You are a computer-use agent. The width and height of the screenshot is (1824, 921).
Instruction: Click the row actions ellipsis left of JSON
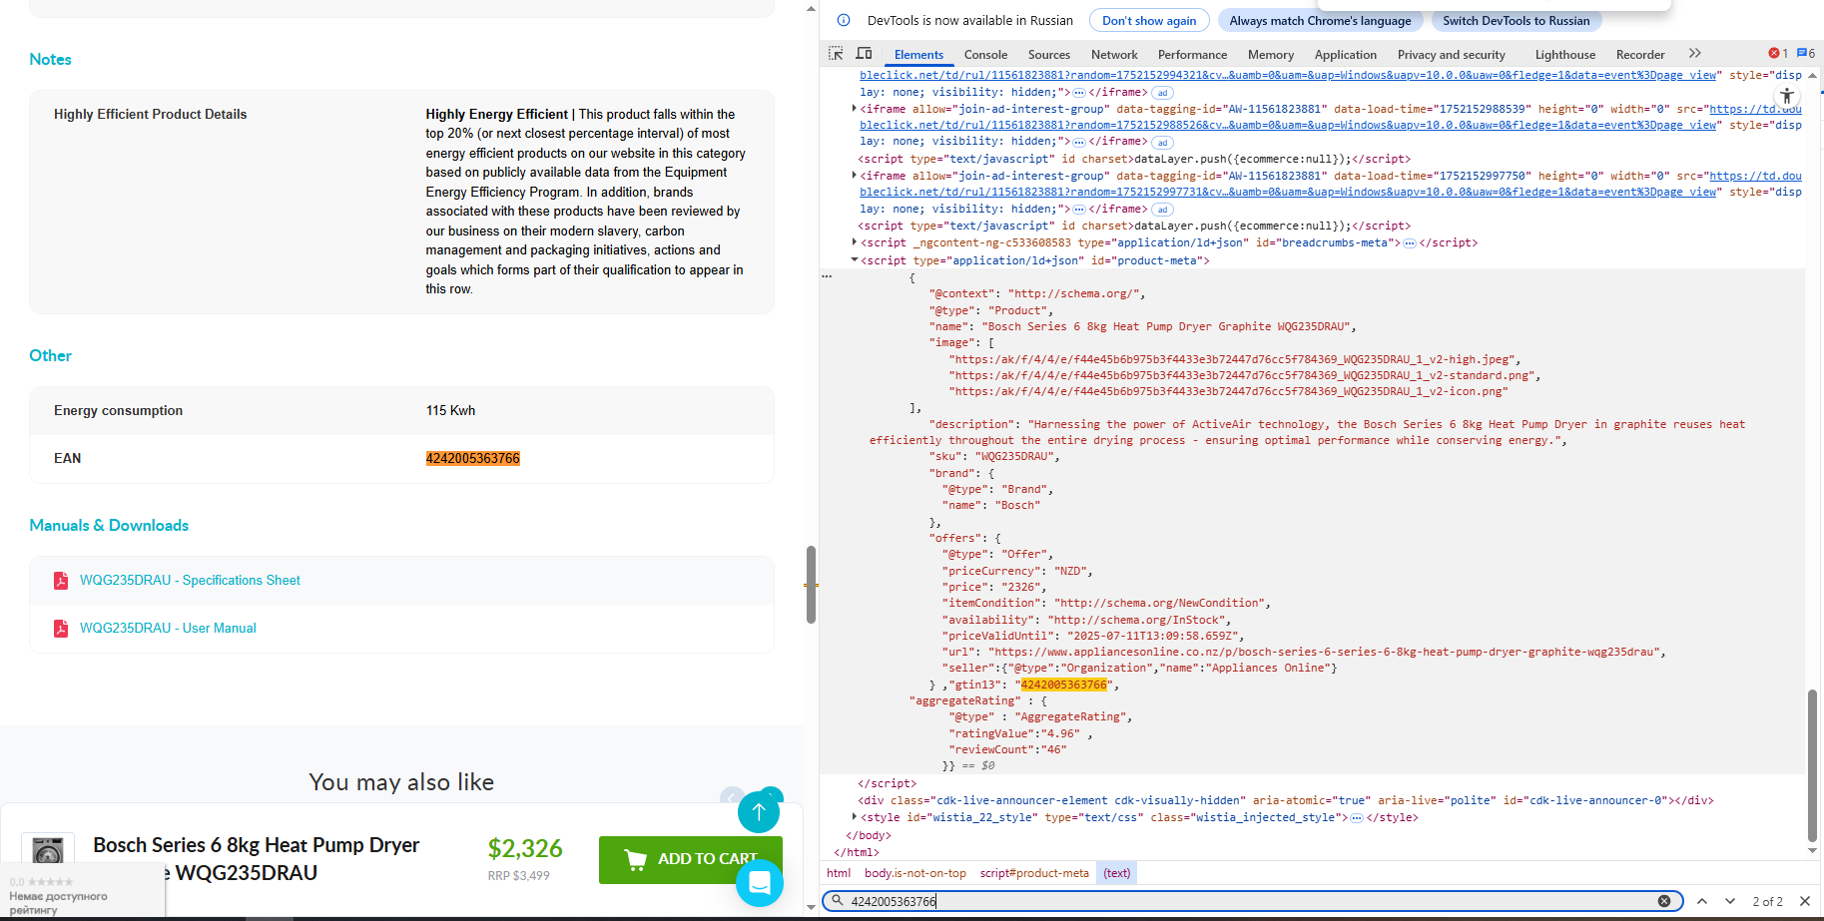(827, 276)
